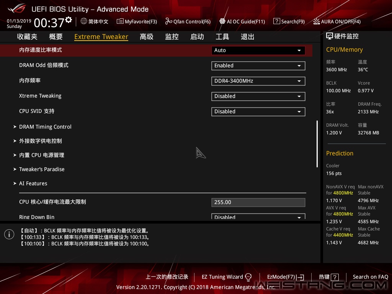Click Qfan Control(F6) button
392x294 pixels.
pyautogui.click(x=188, y=21)
